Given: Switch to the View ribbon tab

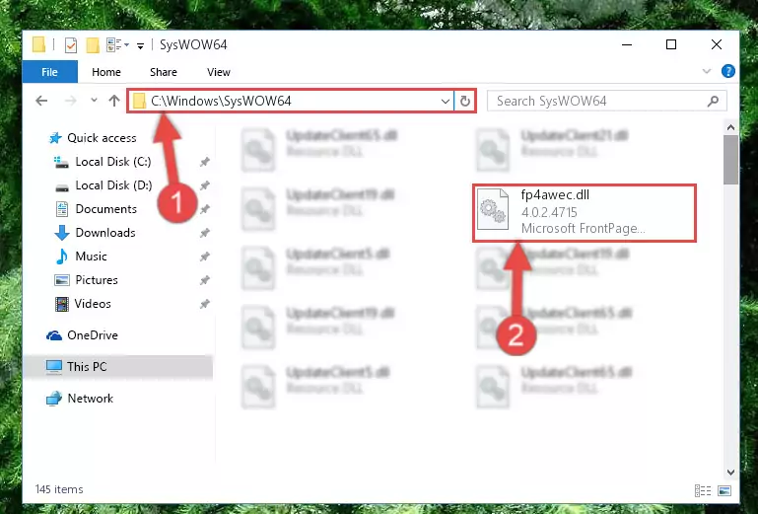Looking at the screenshot, I should click(219, 72).
